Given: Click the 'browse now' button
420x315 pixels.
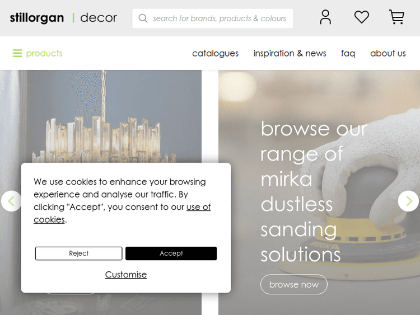Looking at the screenshot, I should click(x=294, y=284).
